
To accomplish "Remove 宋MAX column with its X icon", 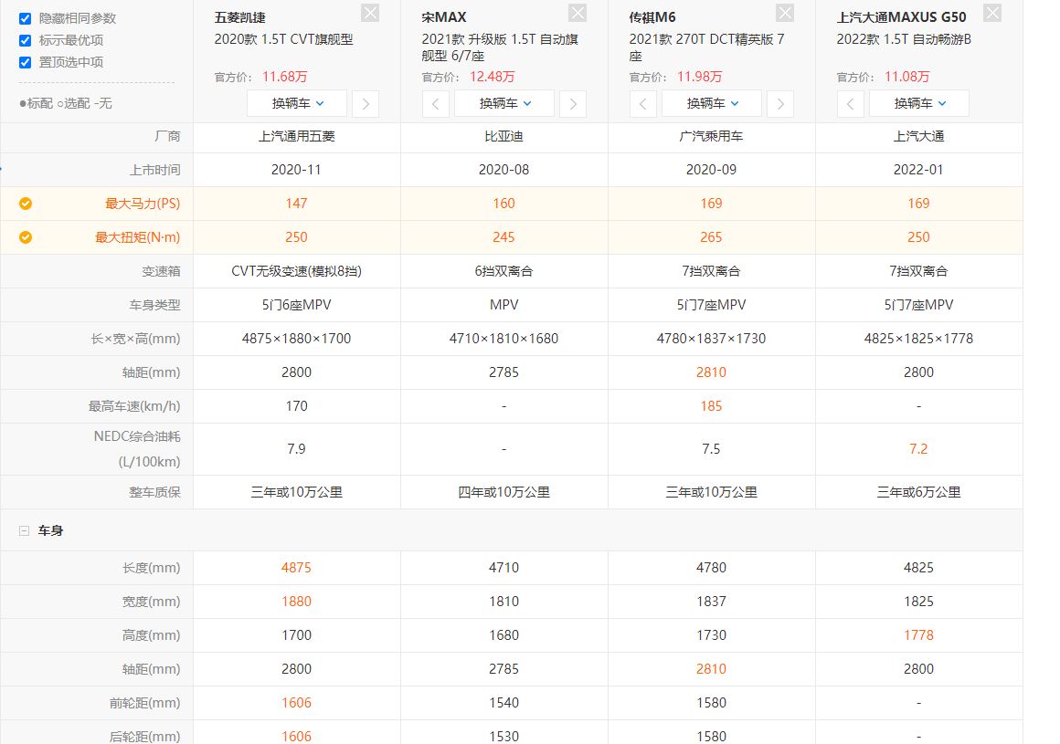I will coord(578,13).
